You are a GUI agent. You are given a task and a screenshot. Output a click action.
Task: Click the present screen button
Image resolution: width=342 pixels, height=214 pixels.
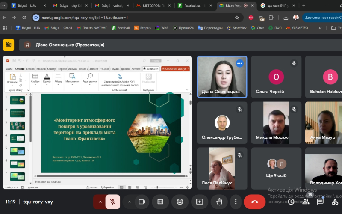point(200,202)
